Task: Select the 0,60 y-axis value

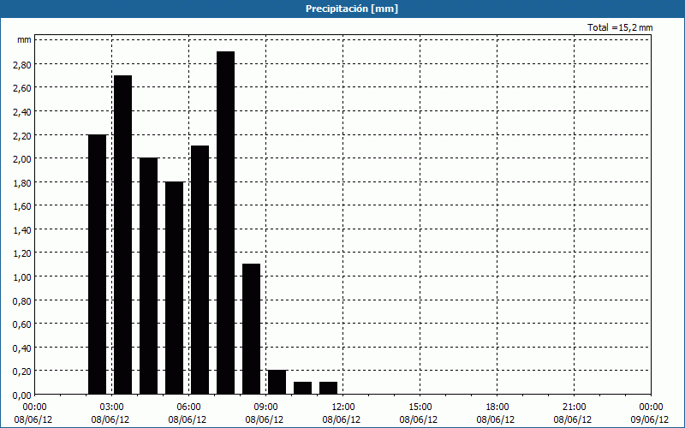Action: 22,324
